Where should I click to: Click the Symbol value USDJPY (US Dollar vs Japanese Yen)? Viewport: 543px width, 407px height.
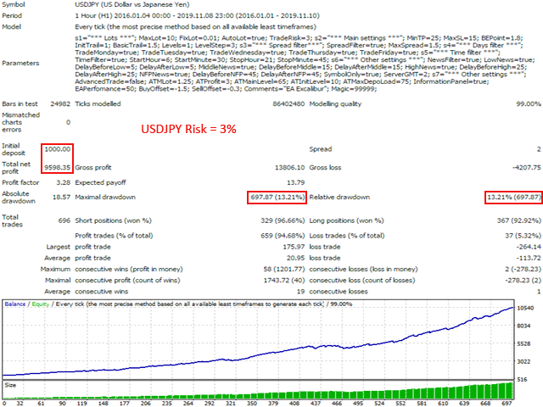tap(132, 5)
